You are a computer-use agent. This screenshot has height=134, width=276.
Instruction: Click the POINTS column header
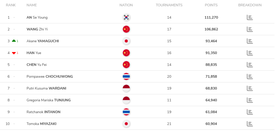(211, 5)
